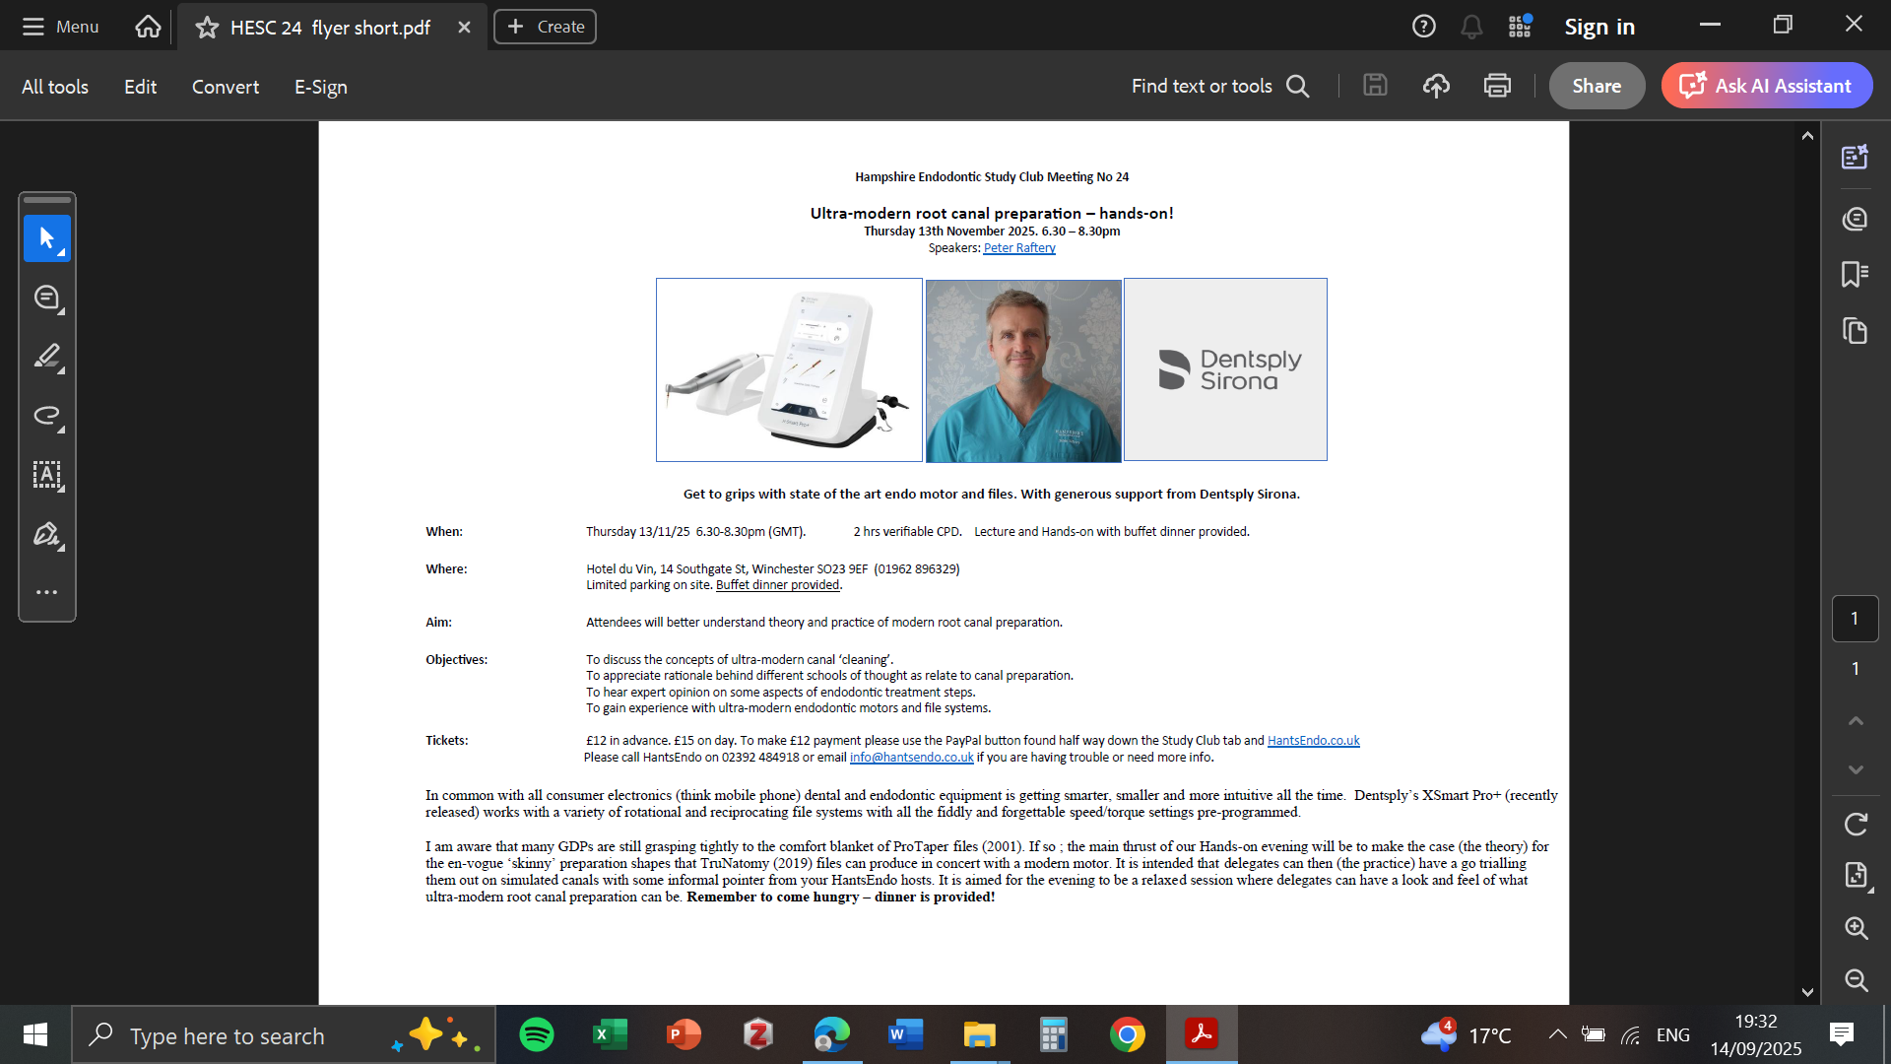Go to next page with down chevron
Viewport: 1891px width, 1064px height.
[1856, 769]
